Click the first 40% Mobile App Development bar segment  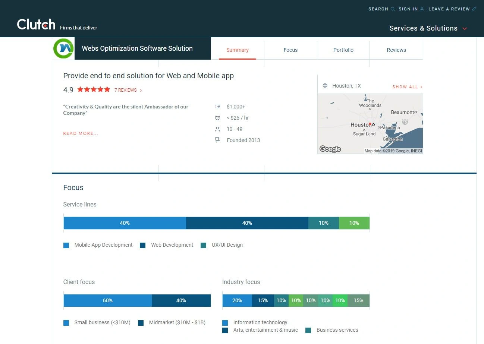(125, 223)
